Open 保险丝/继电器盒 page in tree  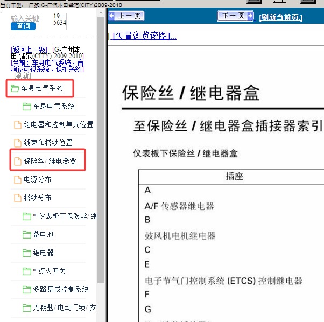pyautogui.click(x=50, y=161)
